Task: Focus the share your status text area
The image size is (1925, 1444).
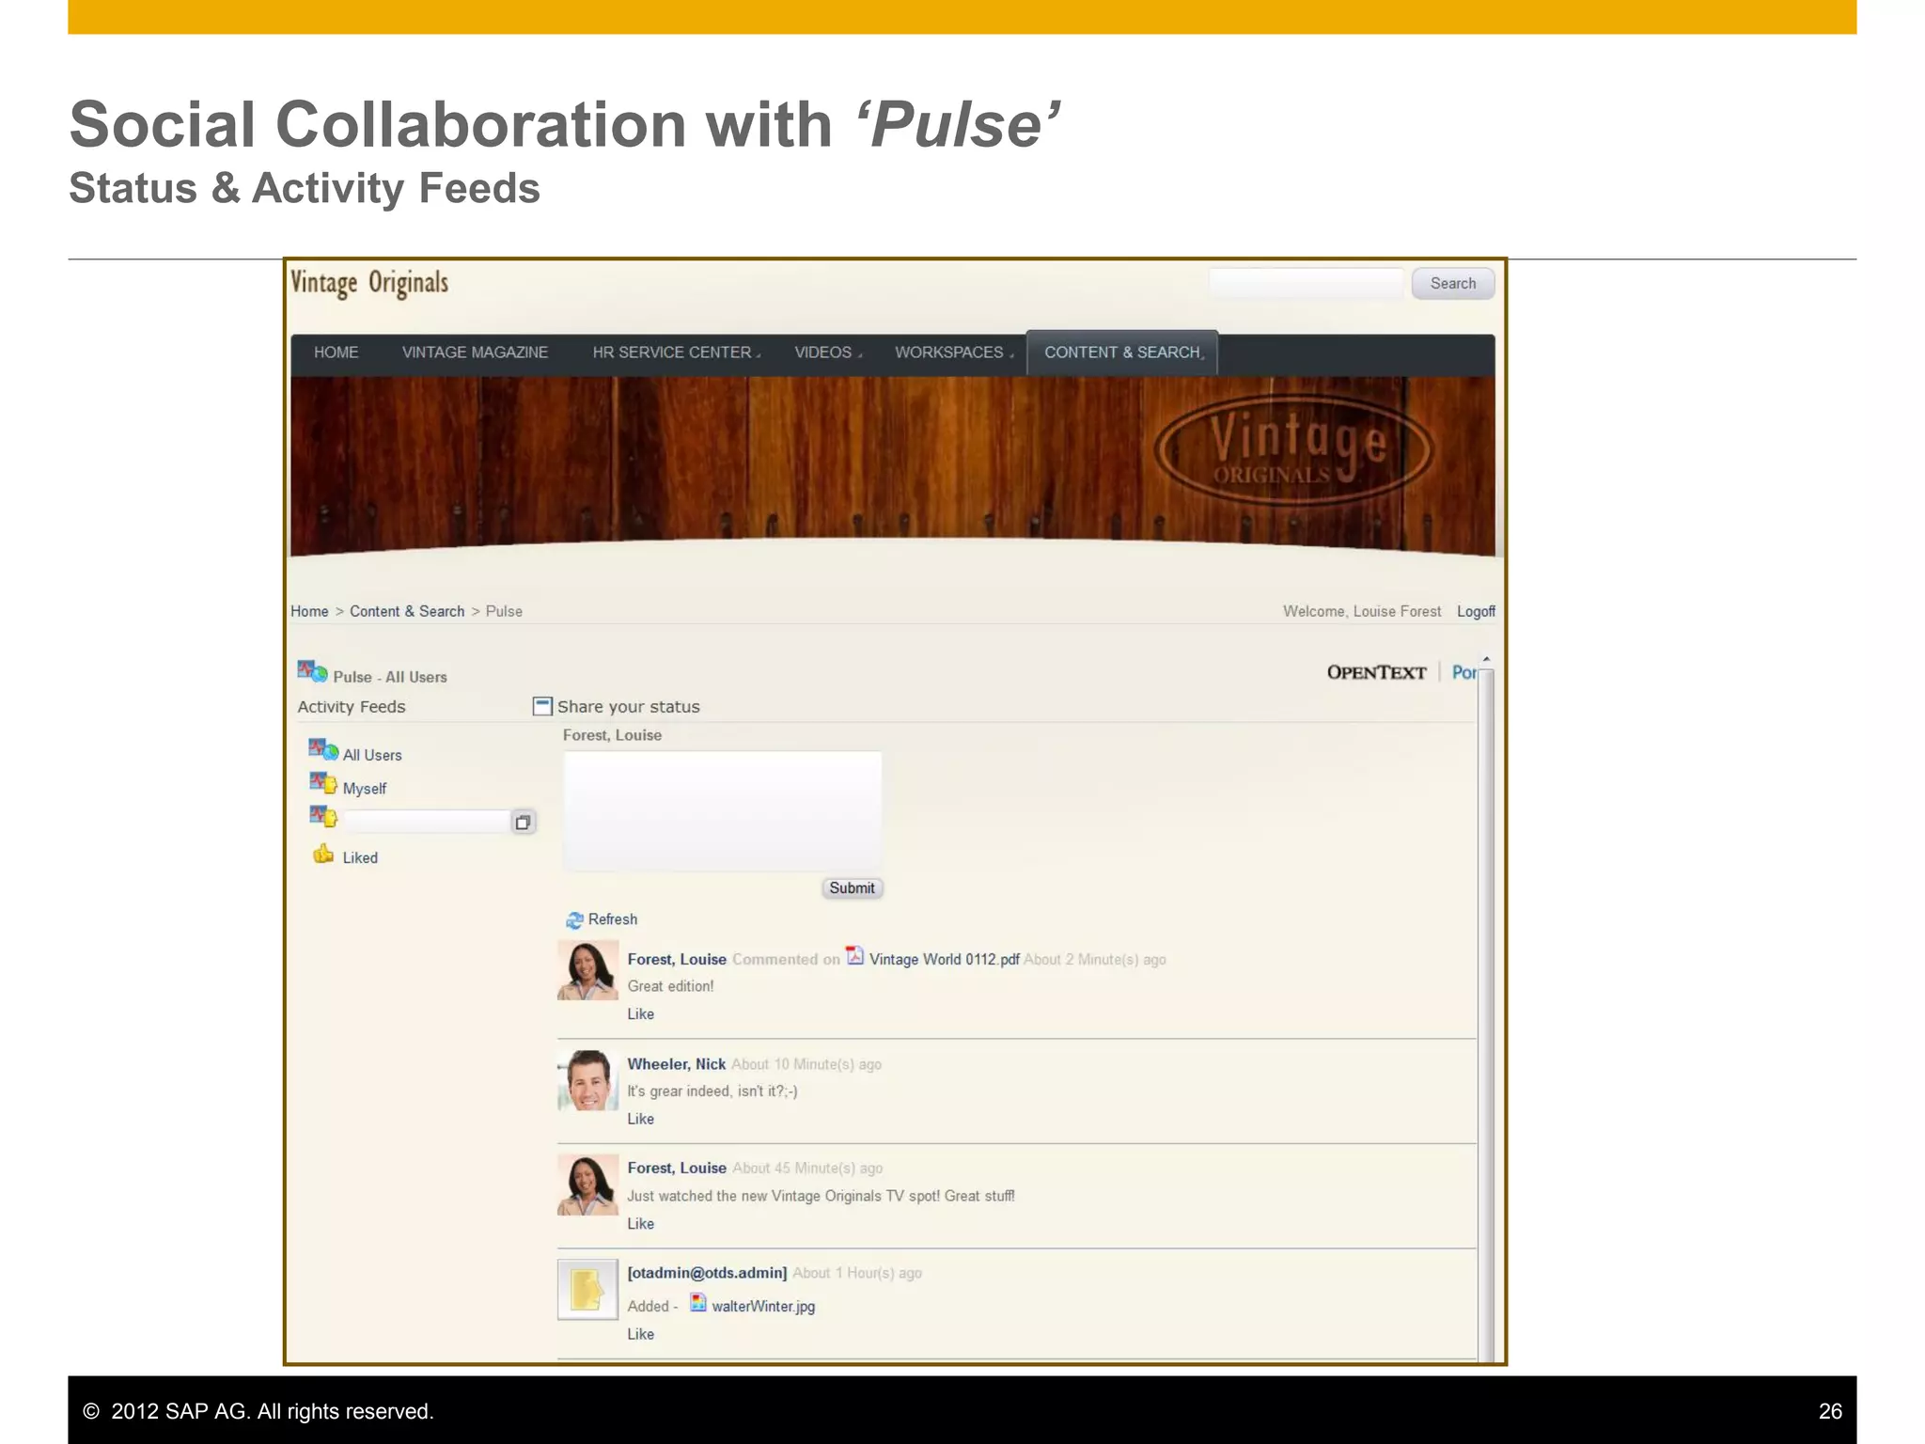Action: coord(722,809)
